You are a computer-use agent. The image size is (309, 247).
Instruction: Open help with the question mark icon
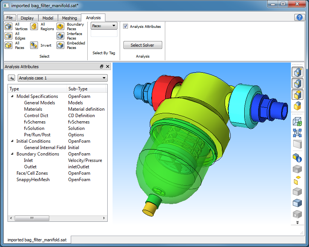pos(300,17)
